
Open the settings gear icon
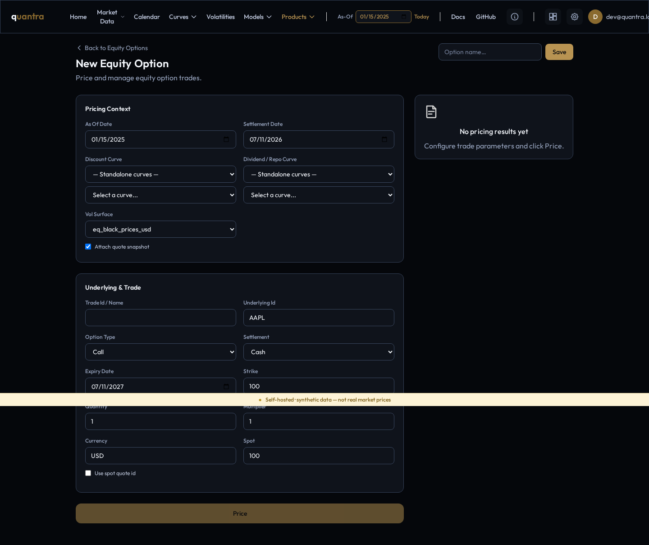pyautogui.click(x=575, y=17)
